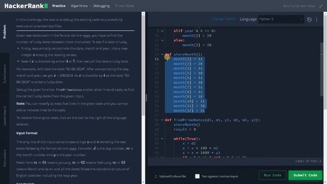
Task: Click the Submit Code button
Action: pyautogui.click(x=305, y=175)
